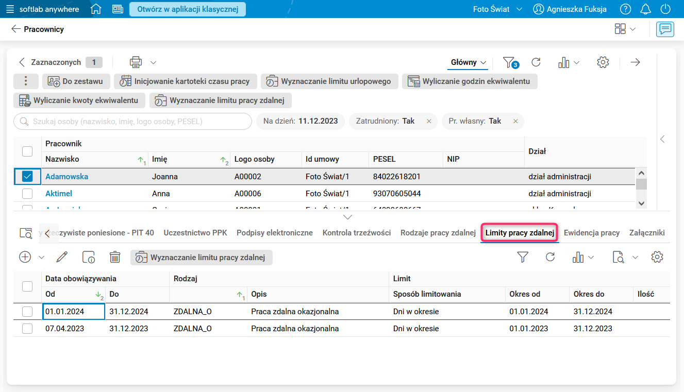
Task: Open the Foto Świat company dropdown
Action: coord(497,9)
